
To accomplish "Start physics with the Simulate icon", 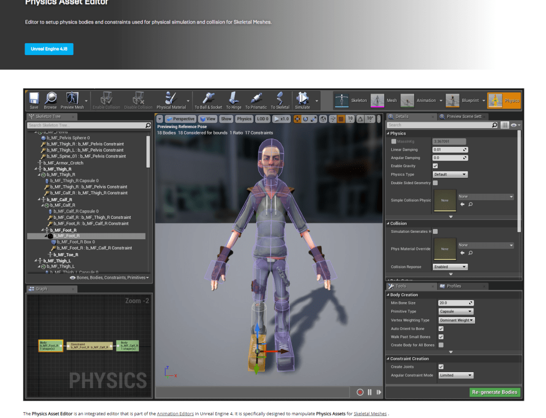I will coord(302,99).
